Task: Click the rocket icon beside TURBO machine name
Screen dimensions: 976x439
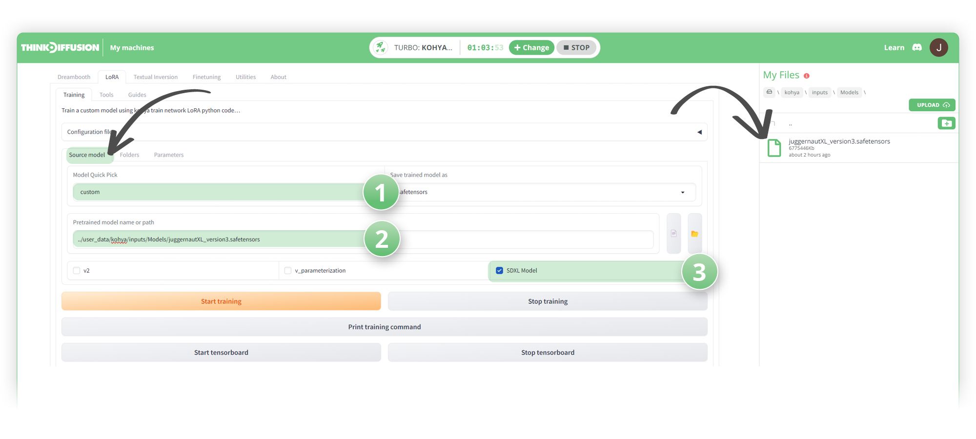Action: pyautogui.click(x=381, y=47)
